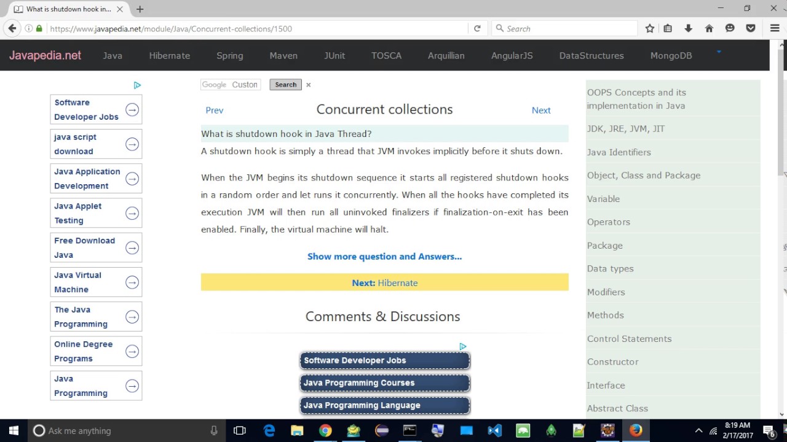Viewport: 787px width, 442px height.
Task: Open the Downloads arrow icon
Action: coord(689,28)
